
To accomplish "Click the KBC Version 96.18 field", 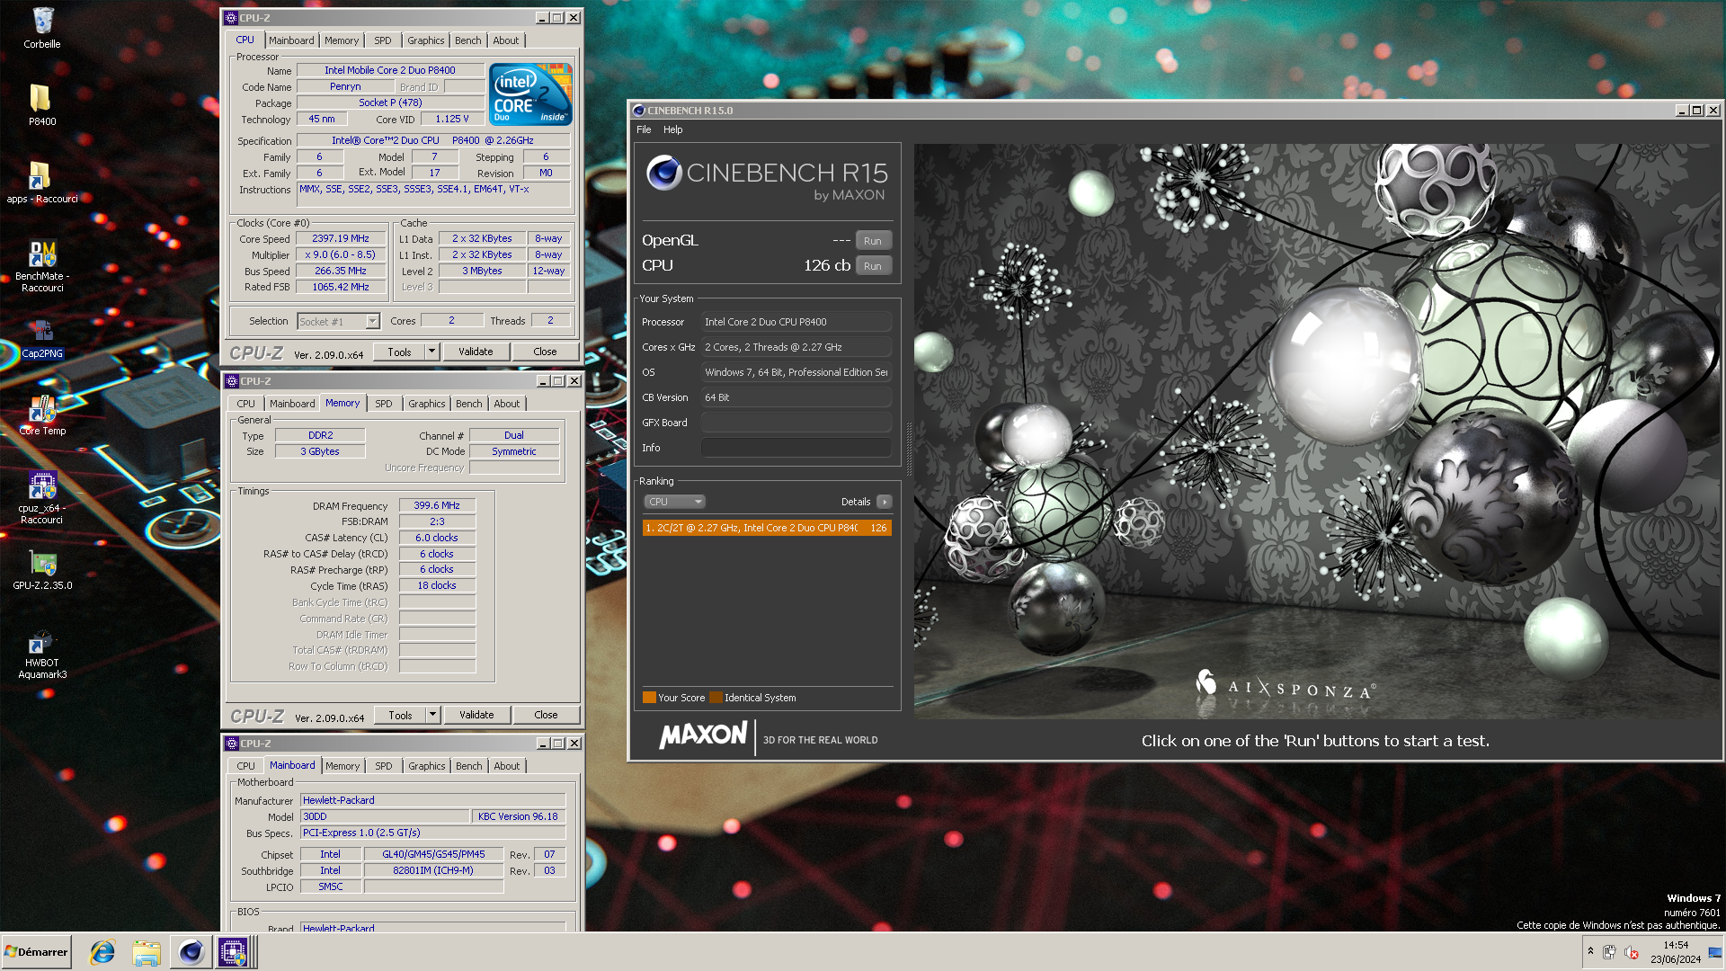I will [518, 816].
